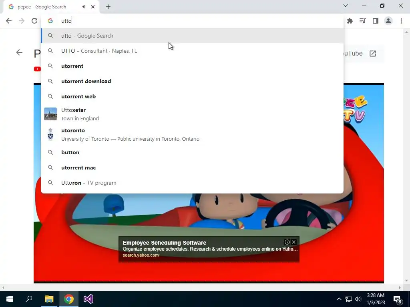Mute the tab via speaker icon
This screenshot has height=307, width=410.
(84, 7)
